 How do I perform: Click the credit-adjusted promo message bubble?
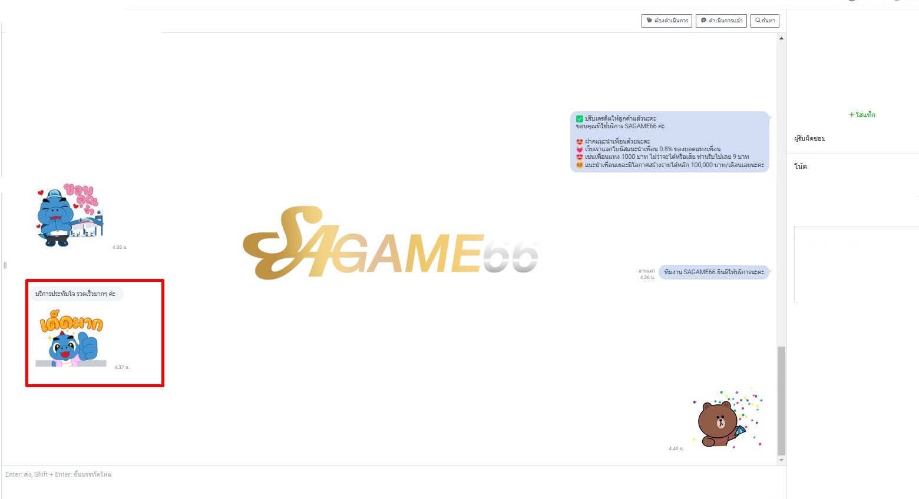coord(669,142)
